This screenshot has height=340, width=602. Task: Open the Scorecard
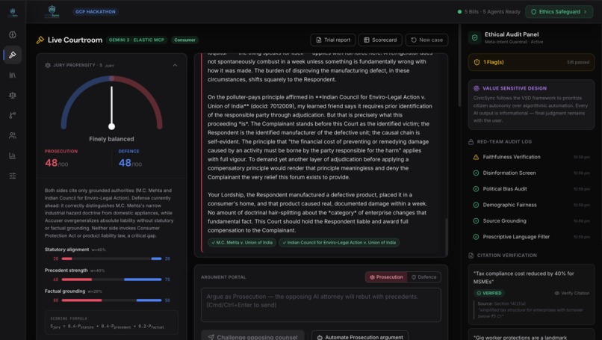[x=380, y=40]
